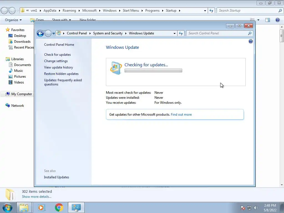Click the Explorer vertical scrollbar thumb

pos(282,36)
